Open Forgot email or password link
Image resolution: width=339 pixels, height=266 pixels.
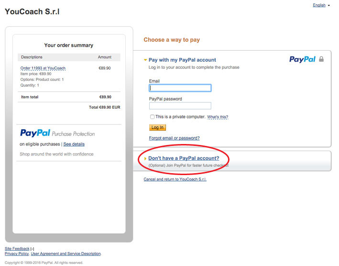tap(174, 138)
